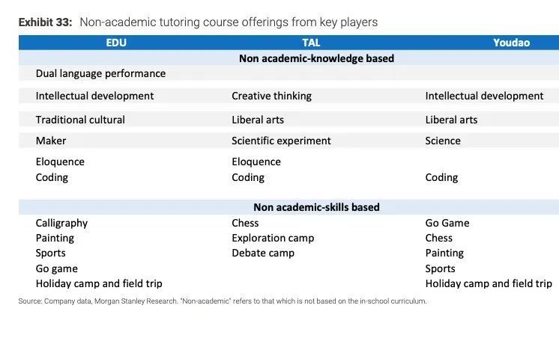Viewport: 559px width, 338px height.
Task: Click 'Liberal arts' in the TAL column
Action: click(258, 120)
